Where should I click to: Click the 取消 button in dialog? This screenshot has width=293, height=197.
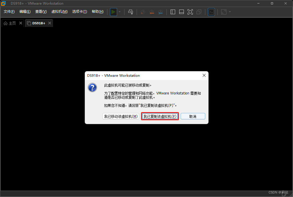coord(193,116)
